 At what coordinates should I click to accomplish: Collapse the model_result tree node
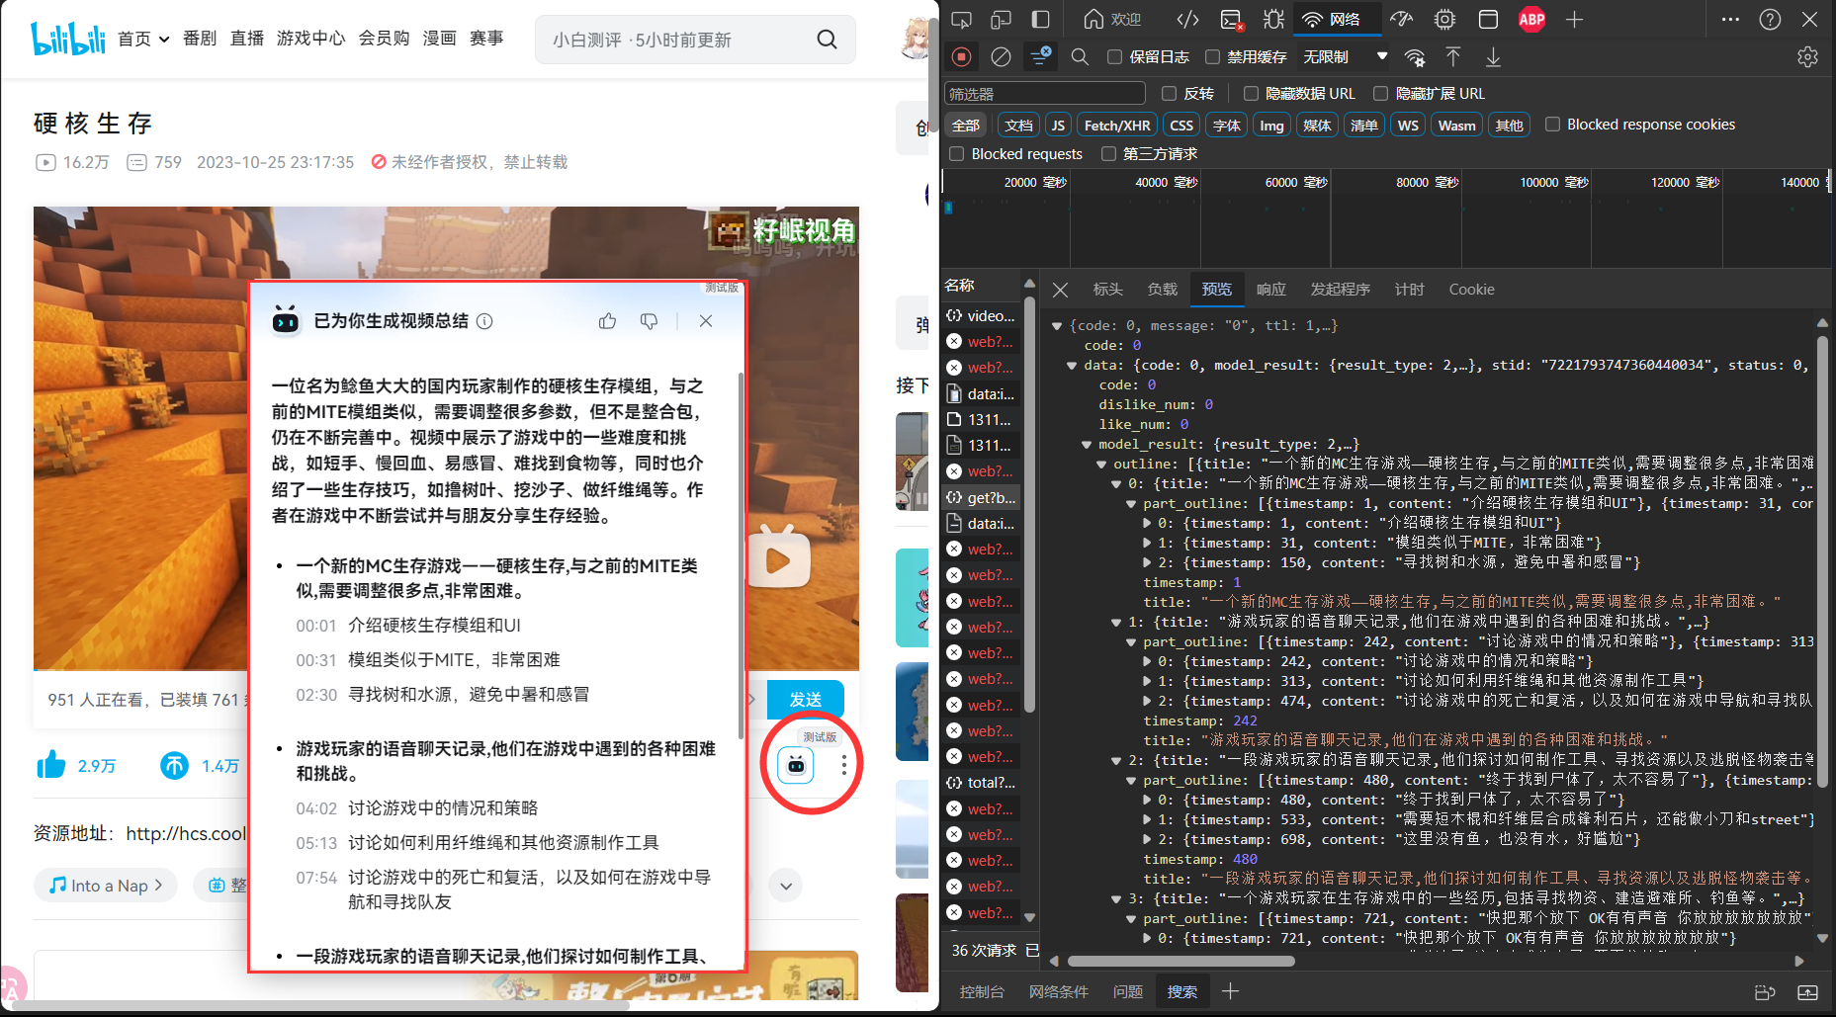coord(1087,445)
